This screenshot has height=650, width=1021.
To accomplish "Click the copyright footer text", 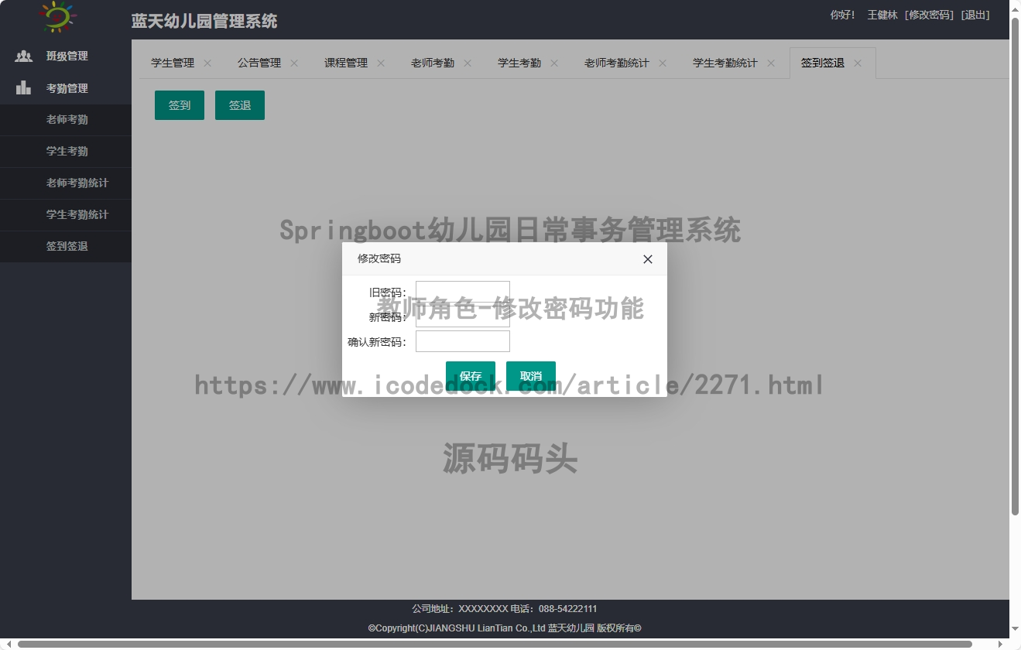I will point(505,628).
